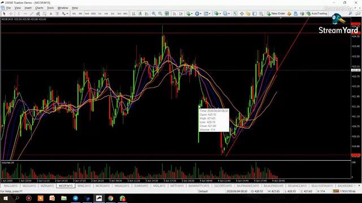Switch to M30 timeframe
This screenshot has height=203, width=362.
(x=93, y=14)
